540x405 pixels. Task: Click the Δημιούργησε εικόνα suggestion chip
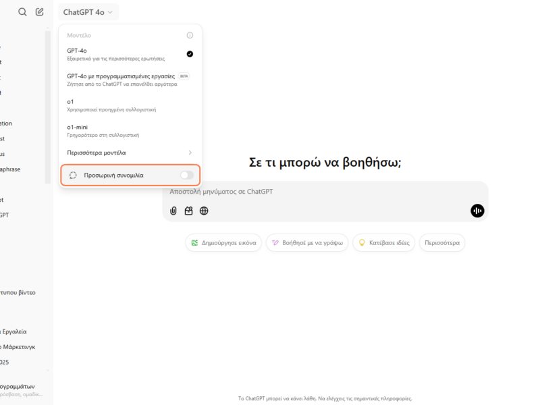[223, 243]
